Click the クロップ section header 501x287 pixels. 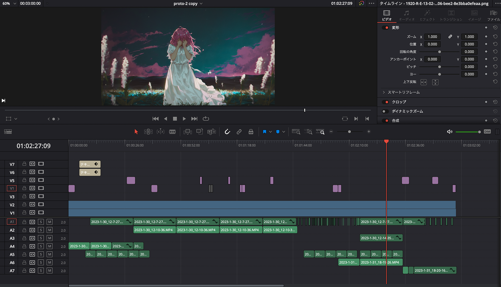[399, 102]
